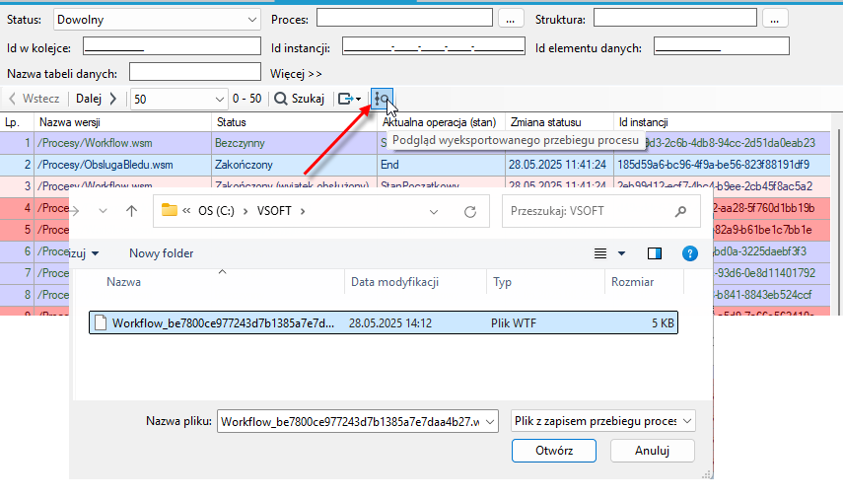Click into the Struktura input field
The width and height of the screenshot is (843, 498).
pos(675,18)
